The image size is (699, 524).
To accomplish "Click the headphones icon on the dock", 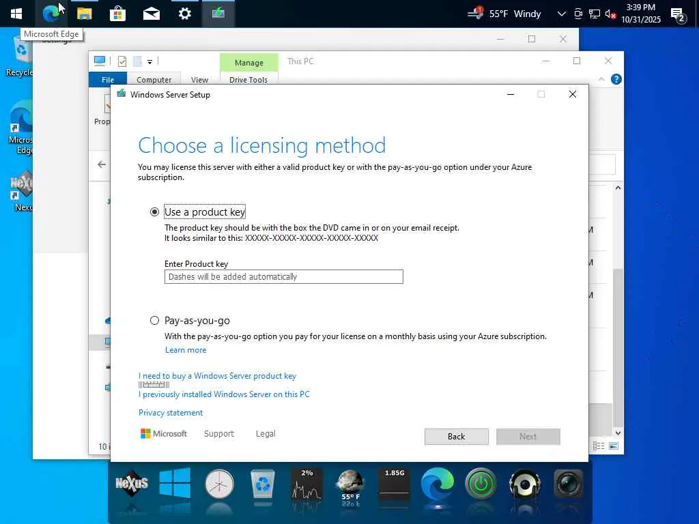I will (525, 484).
